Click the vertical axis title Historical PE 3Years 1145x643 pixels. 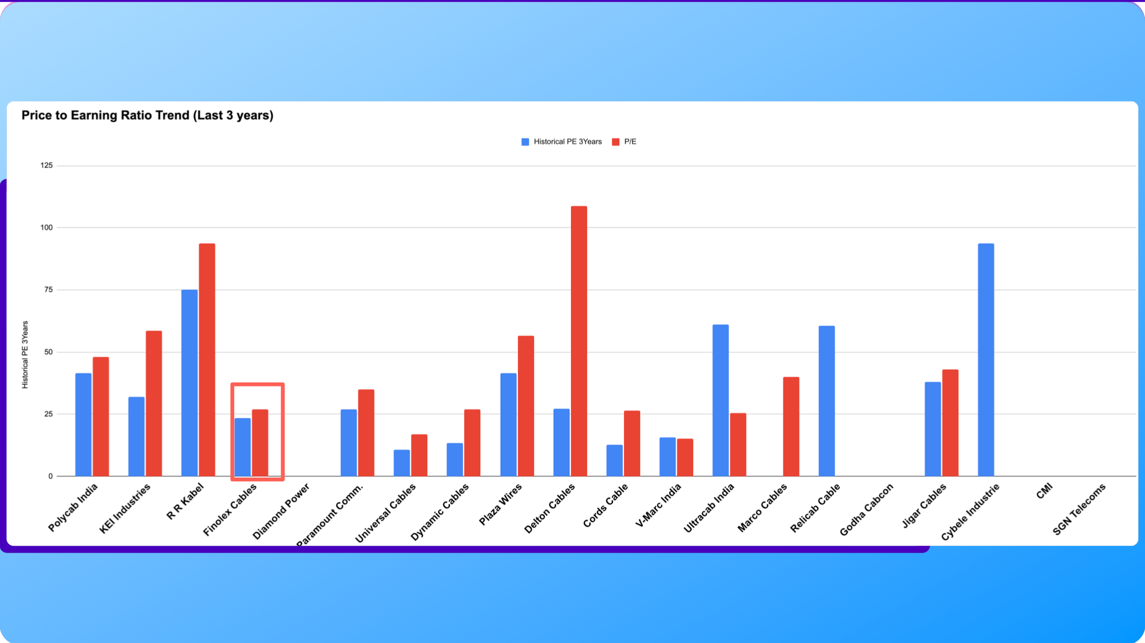(x=24, y=355)
